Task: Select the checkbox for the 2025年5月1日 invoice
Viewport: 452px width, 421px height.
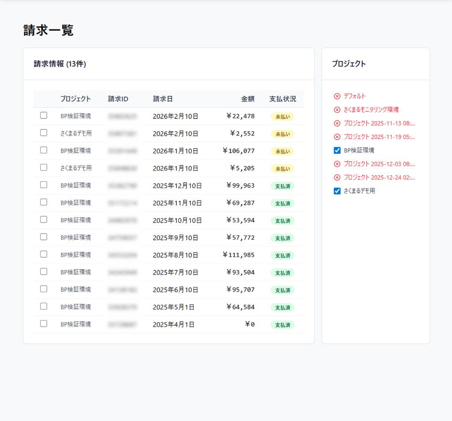Action: 44,306
